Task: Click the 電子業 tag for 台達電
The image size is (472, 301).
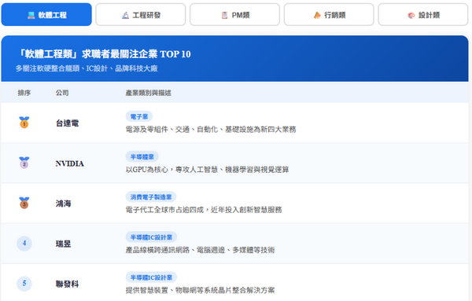Action: (x=139, y=116)
